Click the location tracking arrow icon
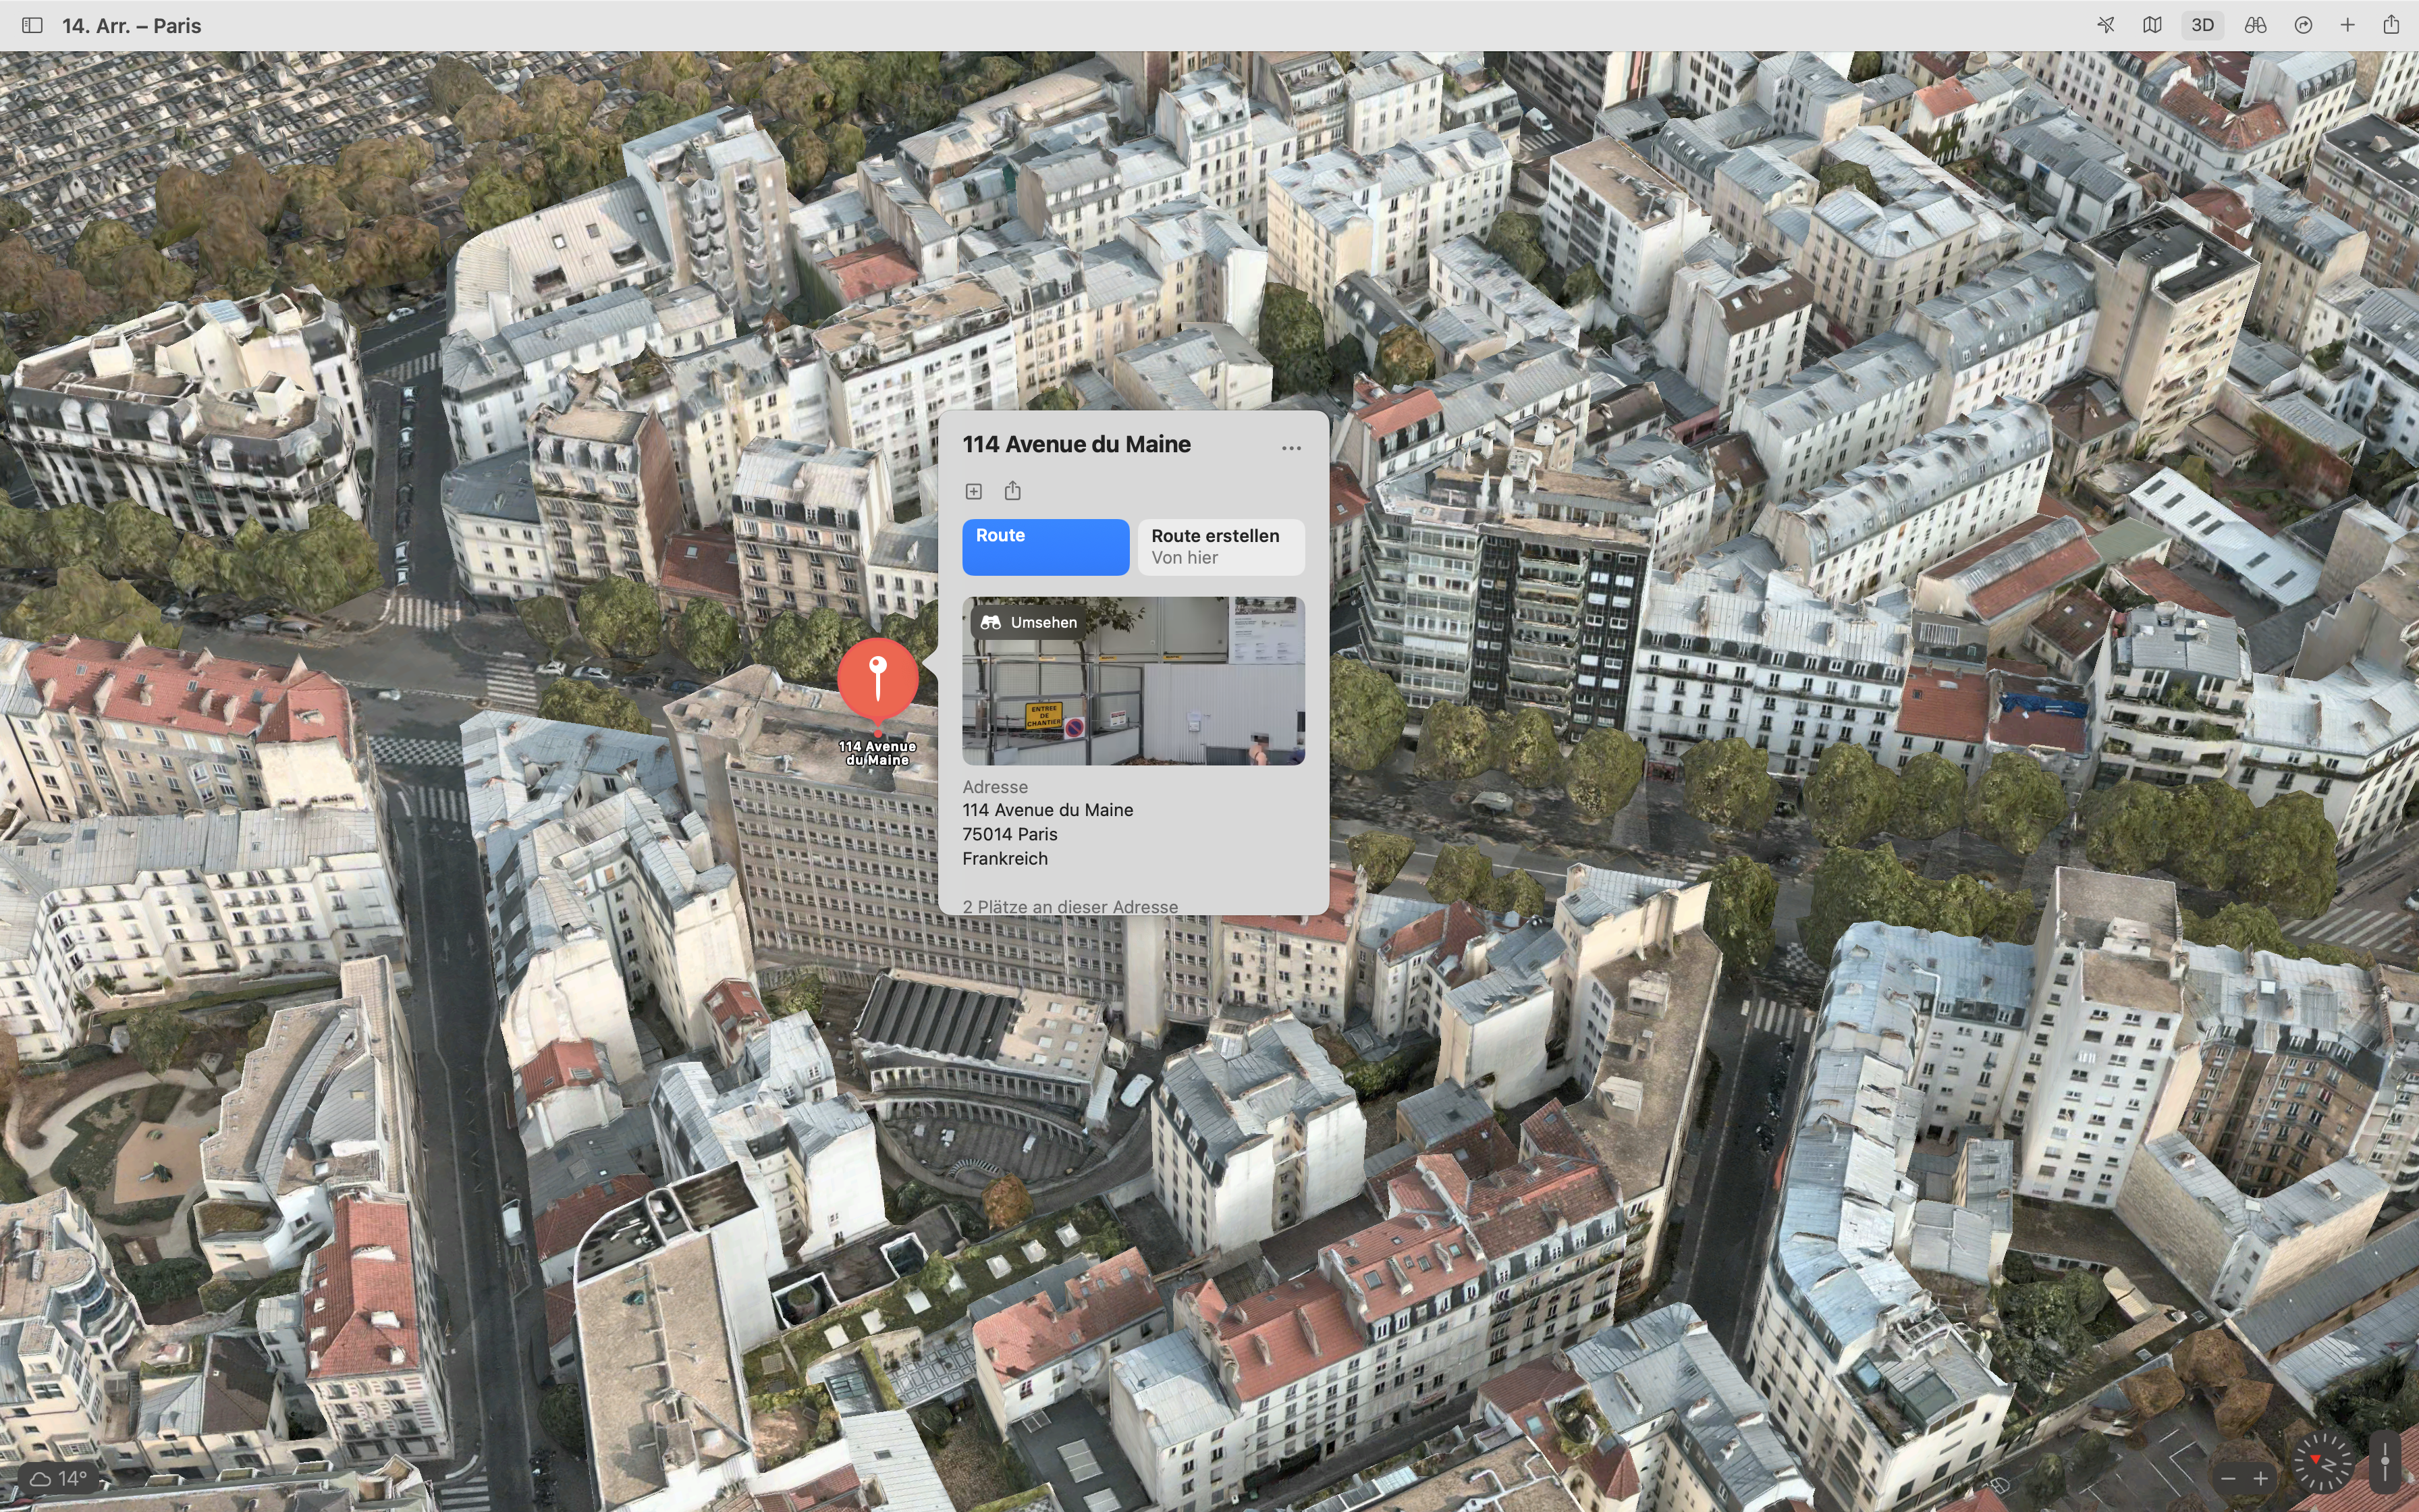 tap(2105, 25)
